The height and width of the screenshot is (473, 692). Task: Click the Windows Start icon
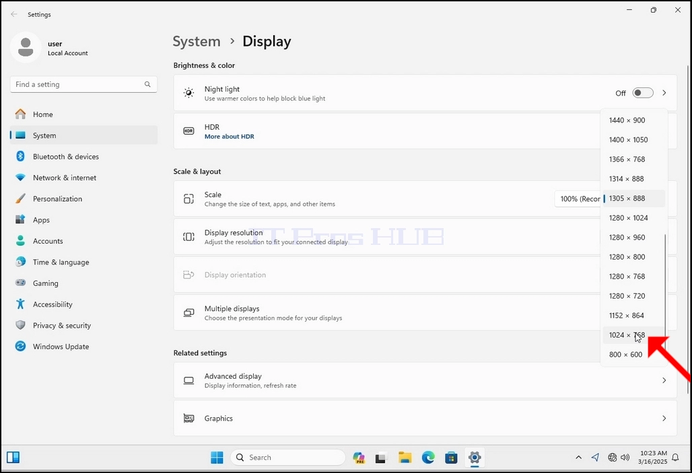point(217,458)
